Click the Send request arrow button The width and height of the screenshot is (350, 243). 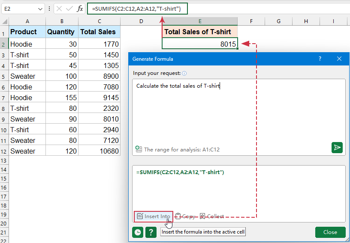[337, 148]
